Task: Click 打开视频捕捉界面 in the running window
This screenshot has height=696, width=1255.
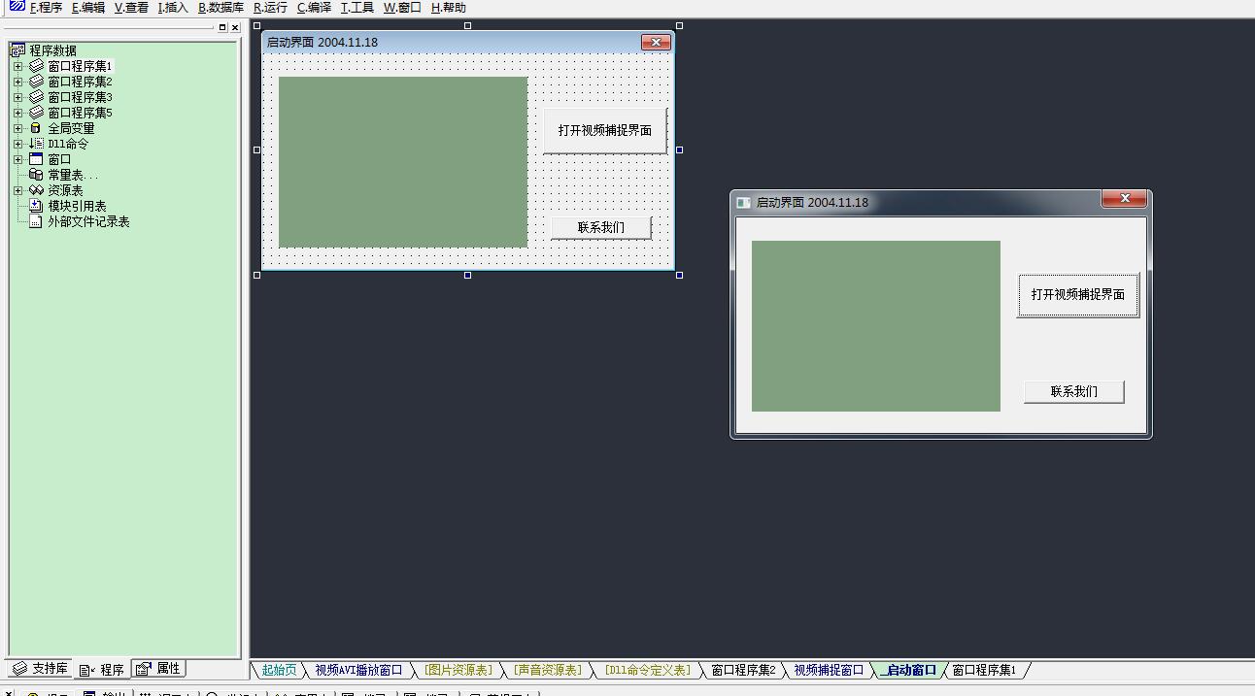Action: click(1078, 294)
